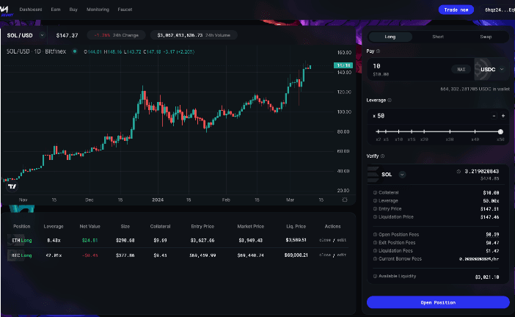Expand the SOL/USD market pair dropdown
The width and height of the screenshot is (515, 317).
coord(42,34)
